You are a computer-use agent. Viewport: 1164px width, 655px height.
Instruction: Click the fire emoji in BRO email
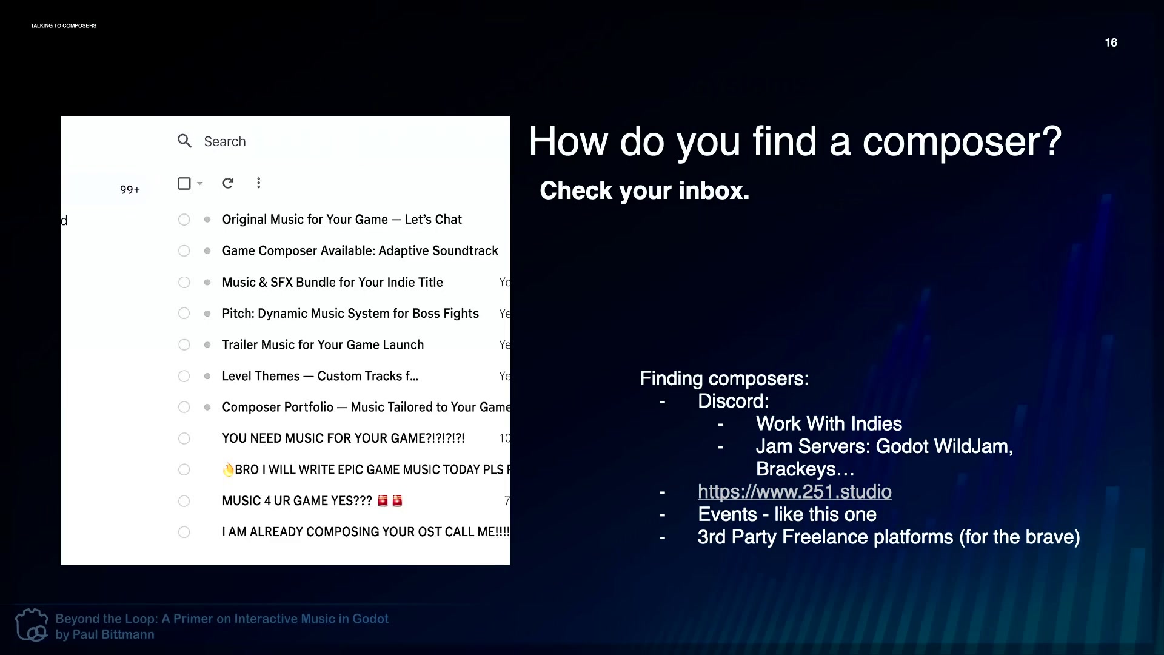[x=228, y=470]
